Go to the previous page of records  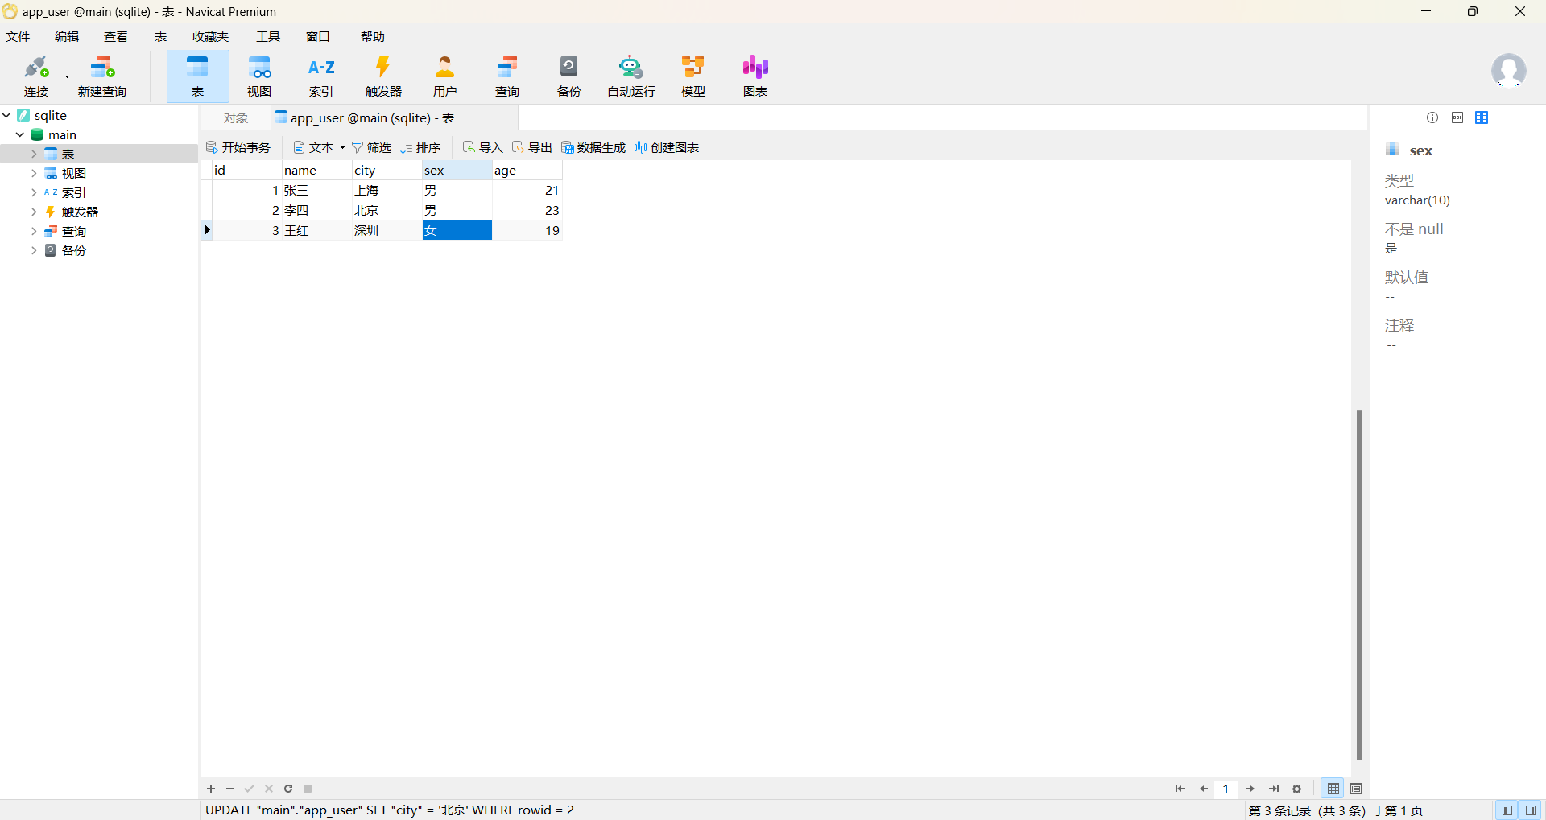point(1204,789)
